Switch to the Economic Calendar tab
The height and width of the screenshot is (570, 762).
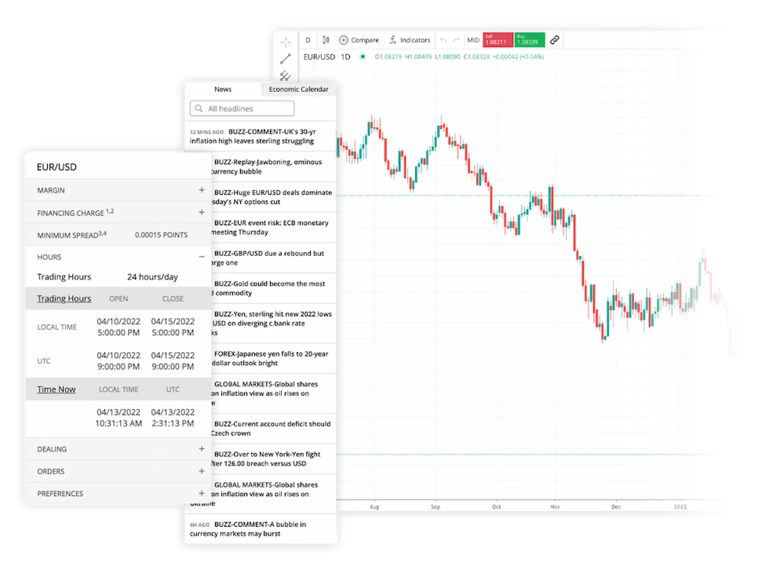[x=299, y=90]
